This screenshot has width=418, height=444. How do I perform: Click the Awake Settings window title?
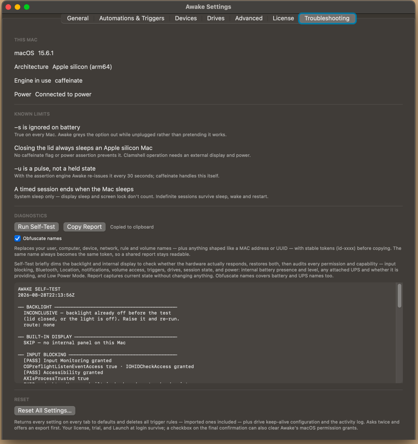[x=208, y=7]
